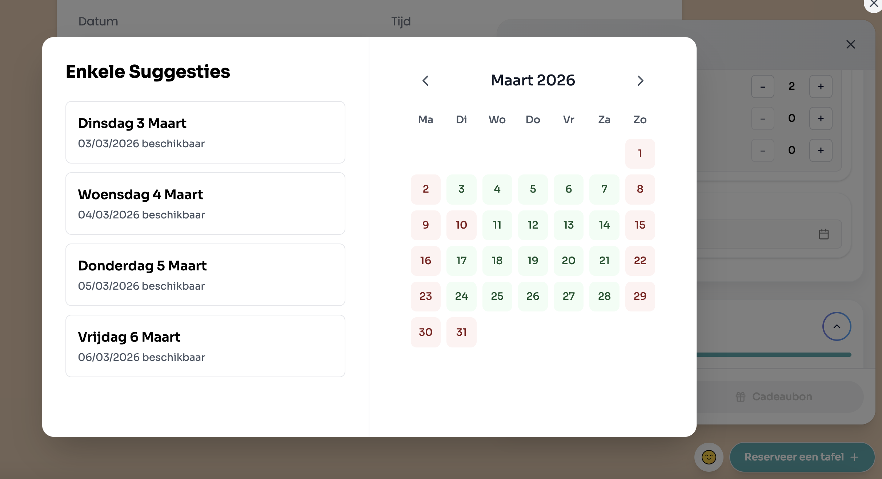Pick the 5th of Maart in calendar
Image resolution: width=882 pixels, height=479 pixels.
click(x=533, y=189)
